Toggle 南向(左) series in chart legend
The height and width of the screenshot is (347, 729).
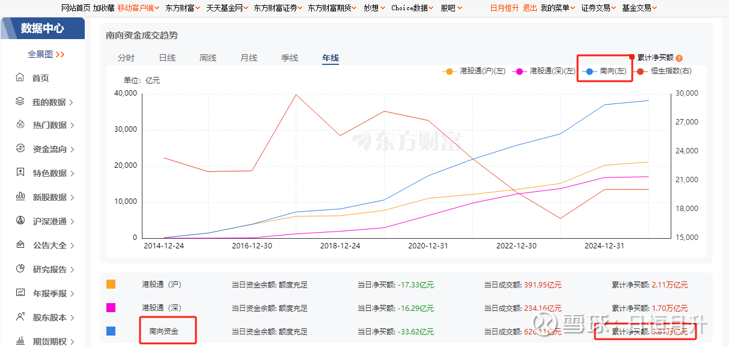click(605, 71)
